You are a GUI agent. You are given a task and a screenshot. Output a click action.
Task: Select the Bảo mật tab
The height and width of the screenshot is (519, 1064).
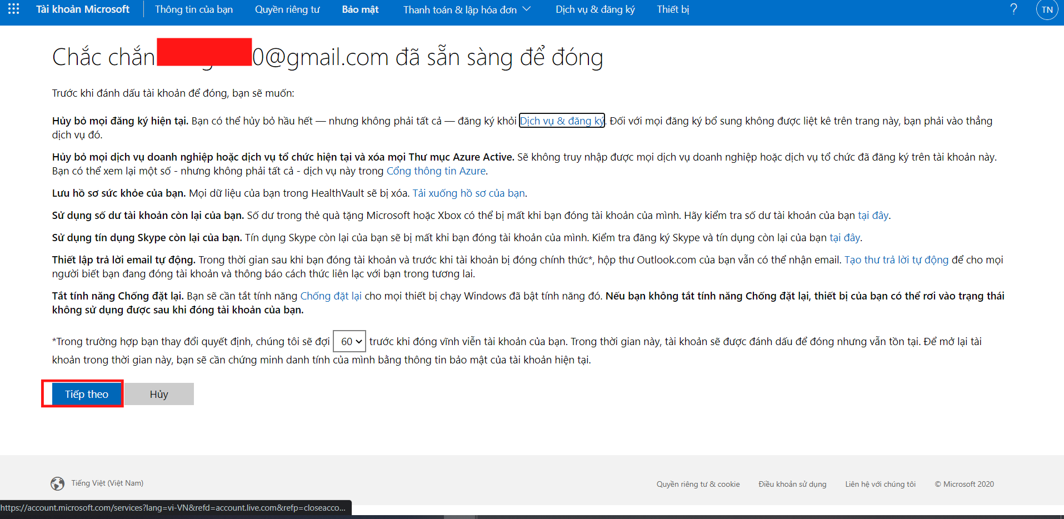click(x=360, y=9)
